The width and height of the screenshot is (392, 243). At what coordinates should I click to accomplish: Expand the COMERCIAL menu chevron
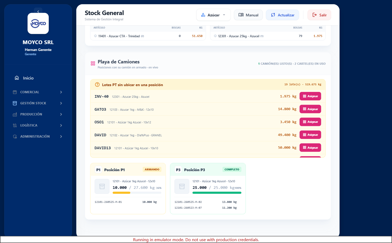[61, 92]
